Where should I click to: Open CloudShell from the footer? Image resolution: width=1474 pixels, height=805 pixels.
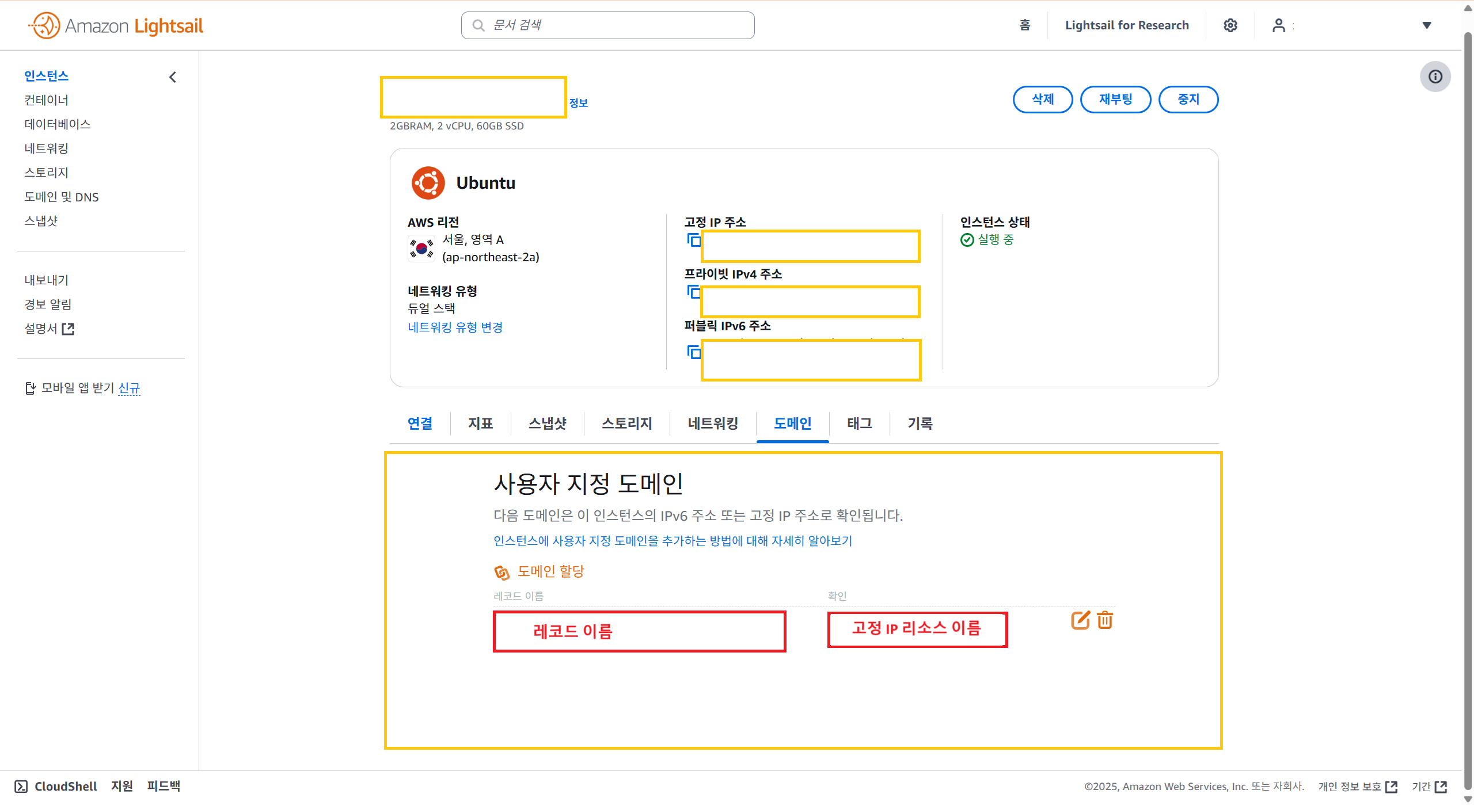click(56, 786)
